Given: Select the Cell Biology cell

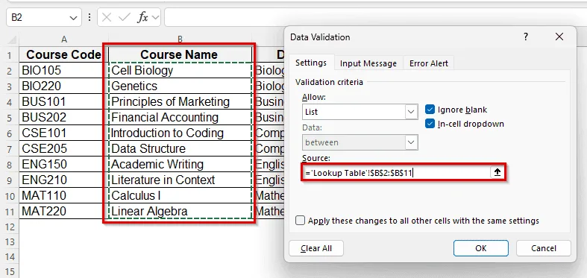Looking at the screenshot, I should (x=180, y=70).
